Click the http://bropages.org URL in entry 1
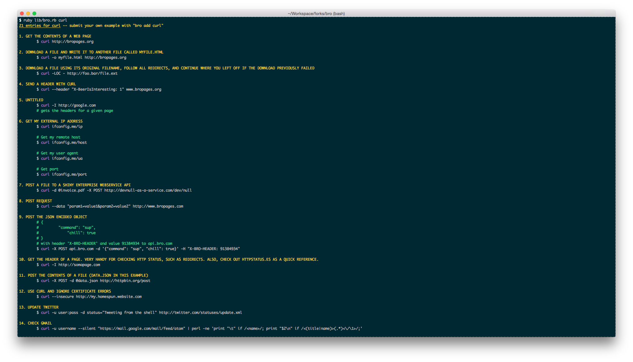 tap(72, 42)
